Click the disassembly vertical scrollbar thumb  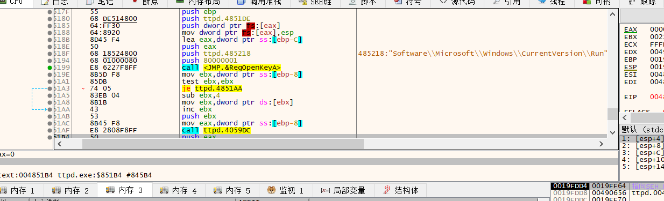(613, 114)
